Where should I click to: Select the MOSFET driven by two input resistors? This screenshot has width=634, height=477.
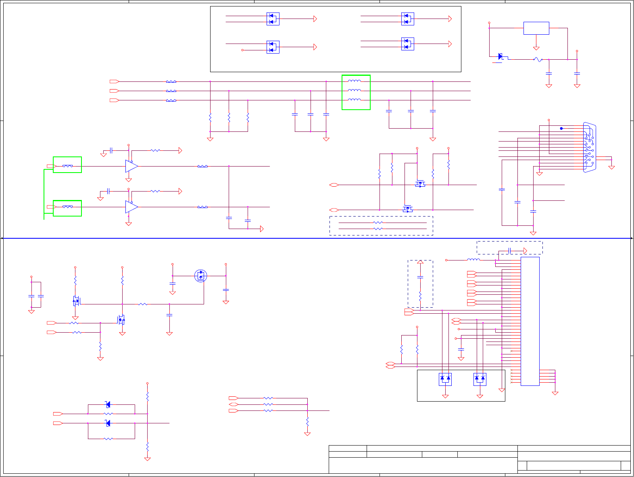tap(121, 321)
